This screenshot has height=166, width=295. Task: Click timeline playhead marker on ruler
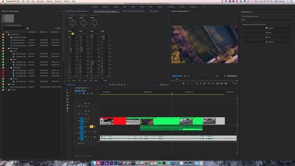[172, 93]
